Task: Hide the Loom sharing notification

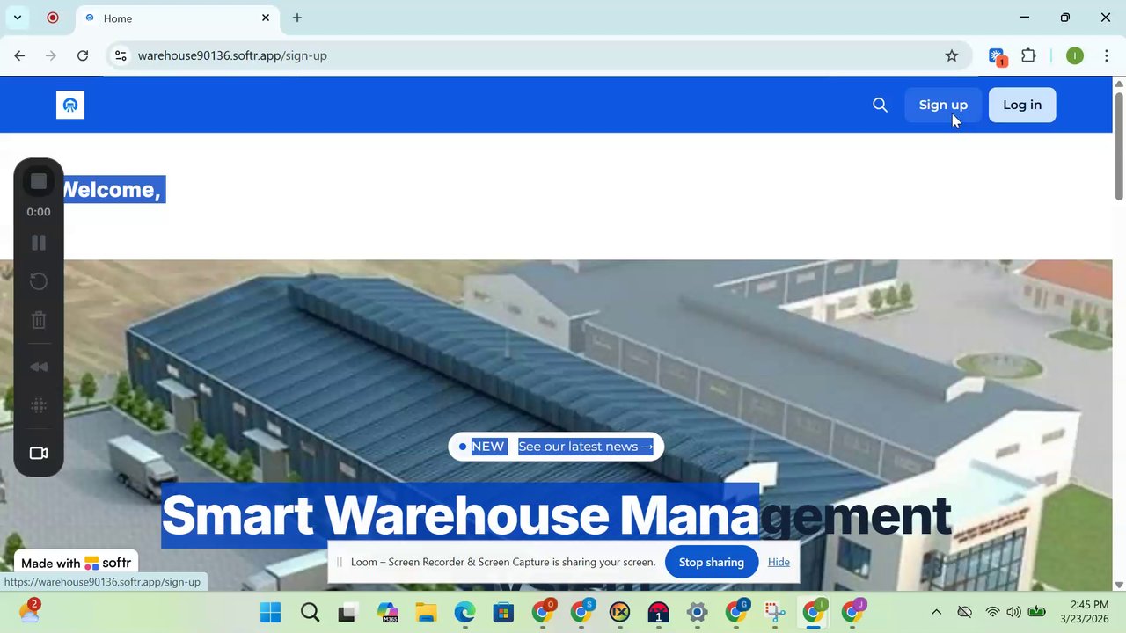Action: point(779,562)
